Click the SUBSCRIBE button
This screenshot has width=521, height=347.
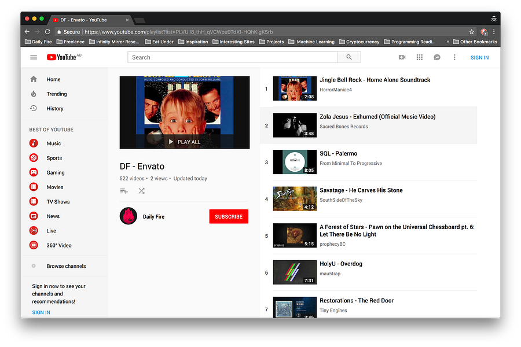click(x=229, y=216)
